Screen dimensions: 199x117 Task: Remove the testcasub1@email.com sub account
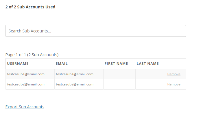(x=174, y=74)
